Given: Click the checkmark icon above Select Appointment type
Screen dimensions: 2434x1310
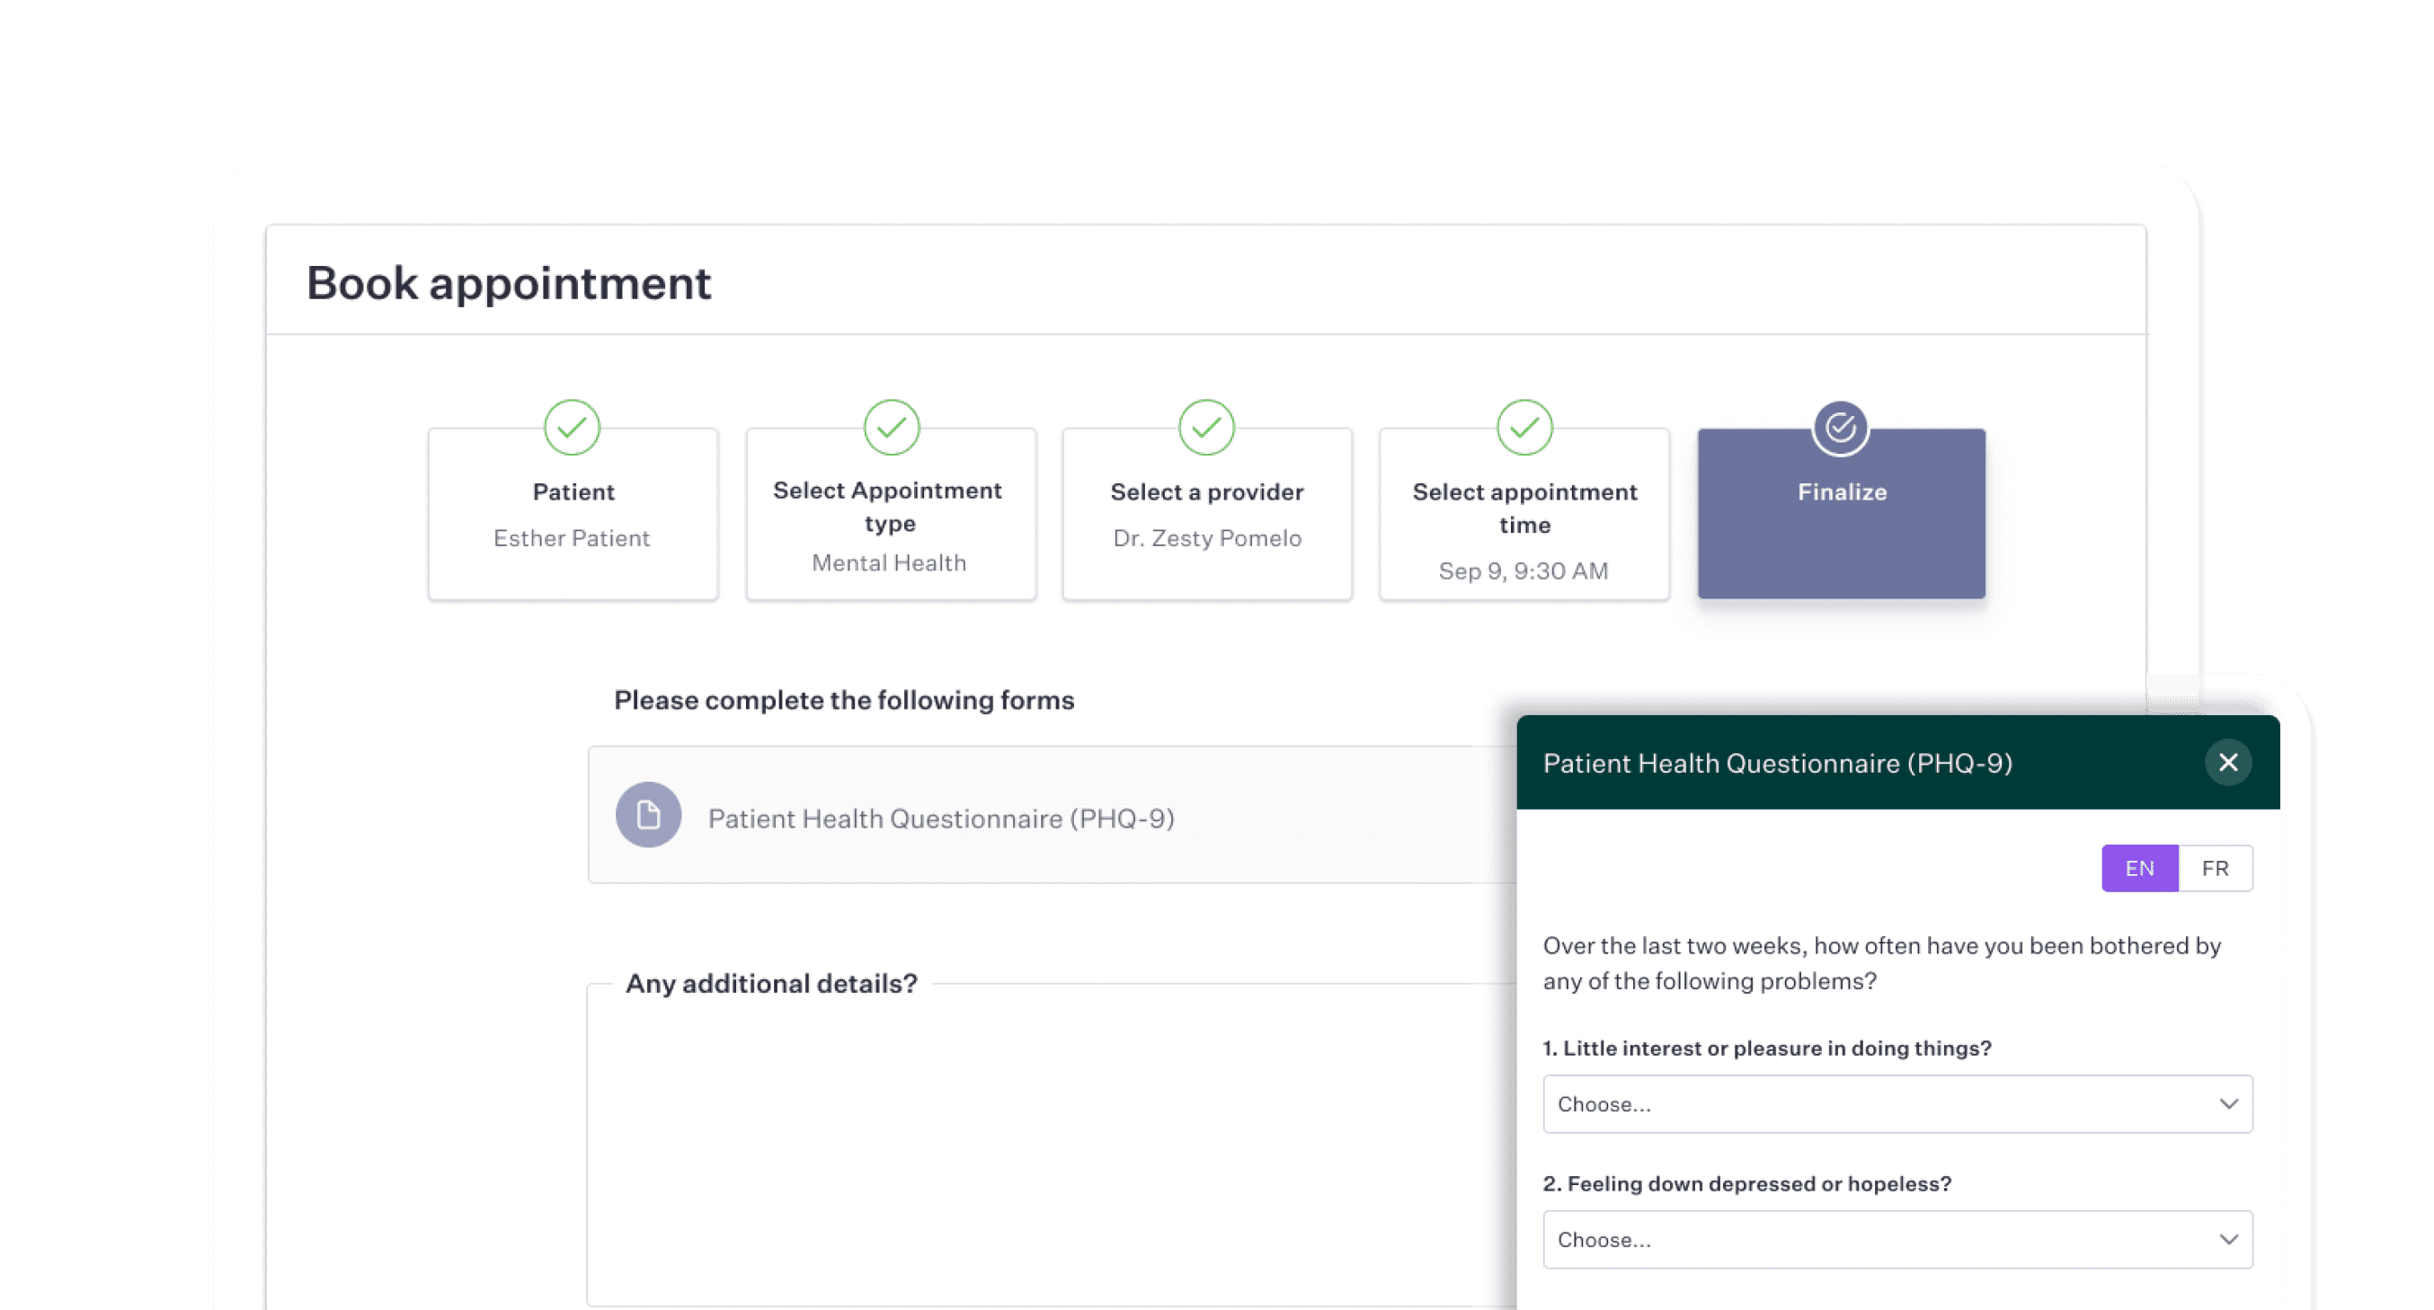Looking at the screenshot, I should tap(891, 428).
